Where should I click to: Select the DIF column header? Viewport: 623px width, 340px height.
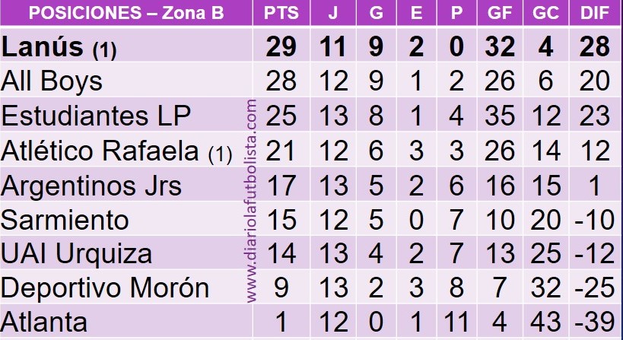pyautogui.click(x=595, y=13)
